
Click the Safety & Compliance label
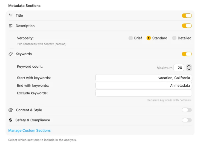click(33, 120)
